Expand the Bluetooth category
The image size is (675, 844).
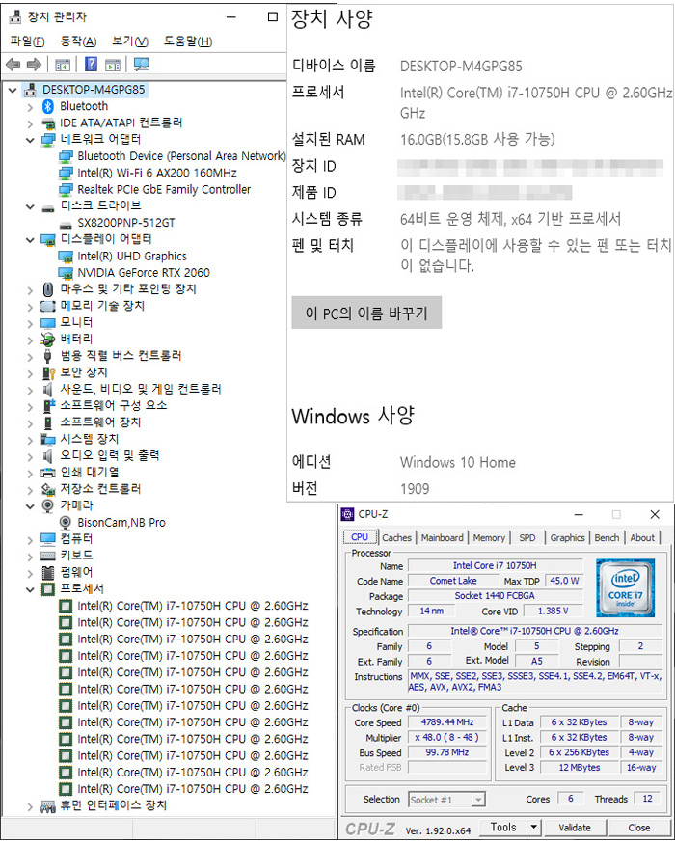[x=30, y=106]
